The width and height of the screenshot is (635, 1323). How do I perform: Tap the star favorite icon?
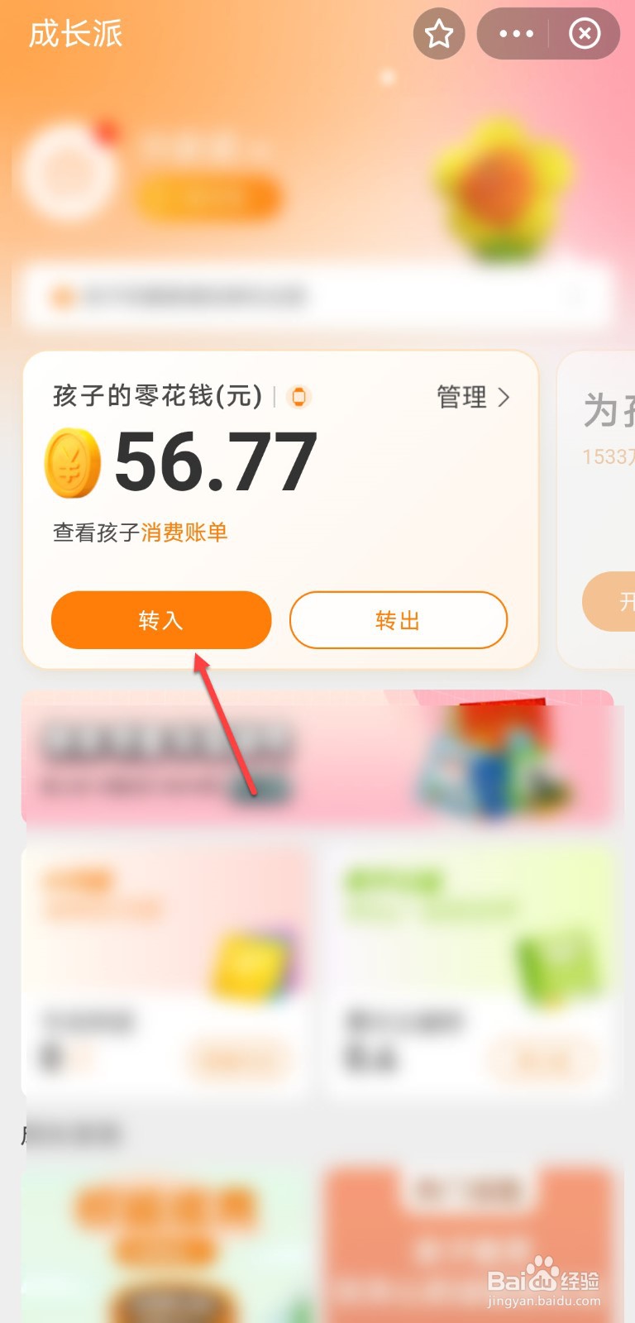tap(439, 34)
